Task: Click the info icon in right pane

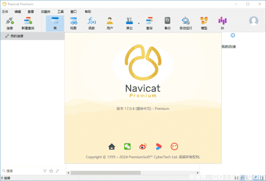Action: point(233,35)
